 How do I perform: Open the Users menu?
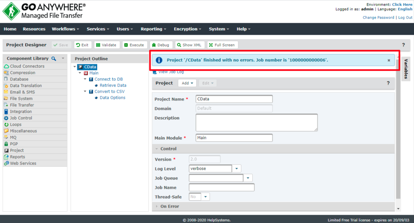125,29
